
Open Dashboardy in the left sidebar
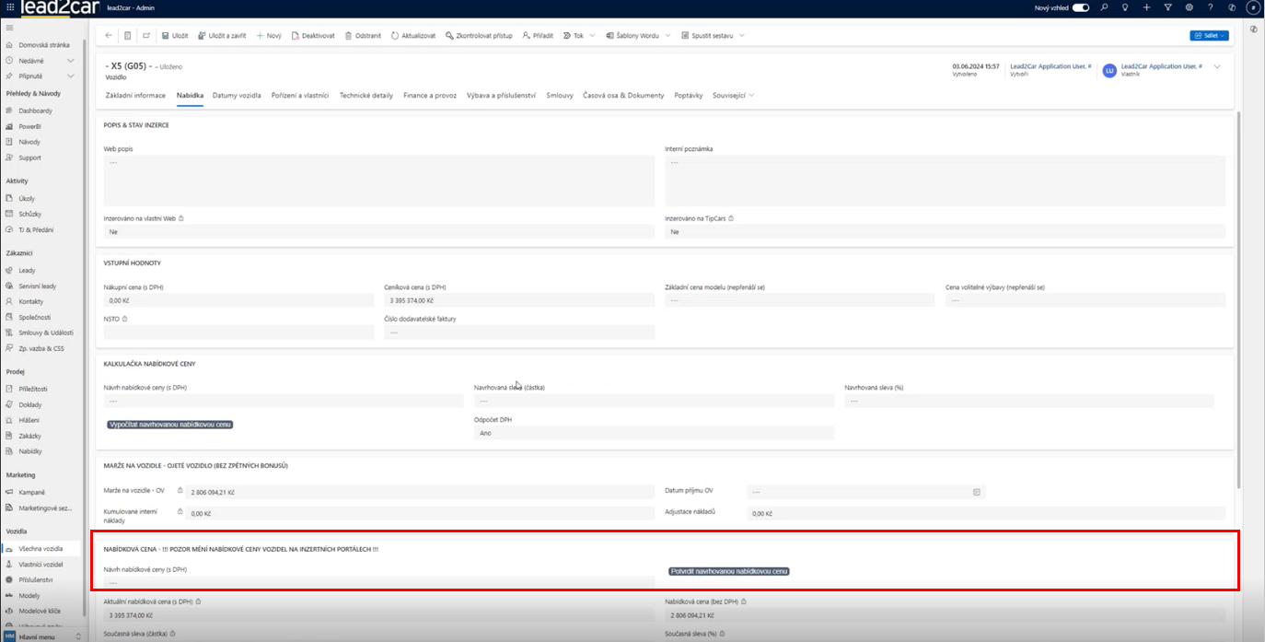(x=35, y=111)
